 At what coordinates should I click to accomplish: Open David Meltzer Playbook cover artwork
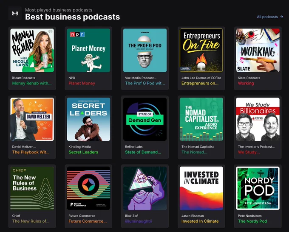[x=32, y=119]
